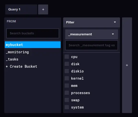This screenshot has width=138, height=117.
Task: Select the _tasks bucket
Action: click(x=33, y=59)
